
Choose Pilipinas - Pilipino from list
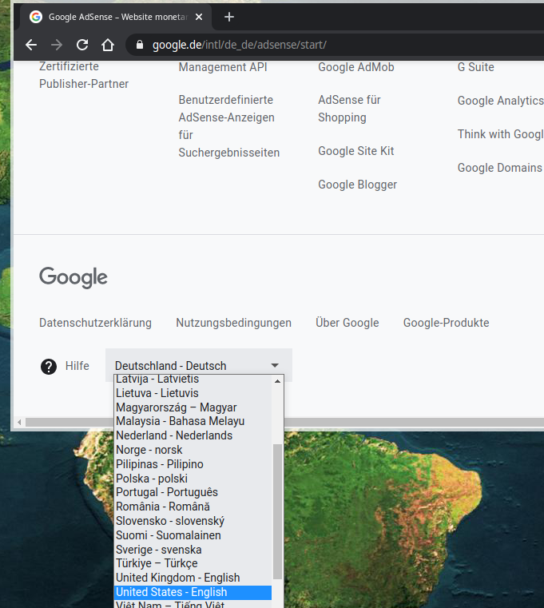click(193, 463)
